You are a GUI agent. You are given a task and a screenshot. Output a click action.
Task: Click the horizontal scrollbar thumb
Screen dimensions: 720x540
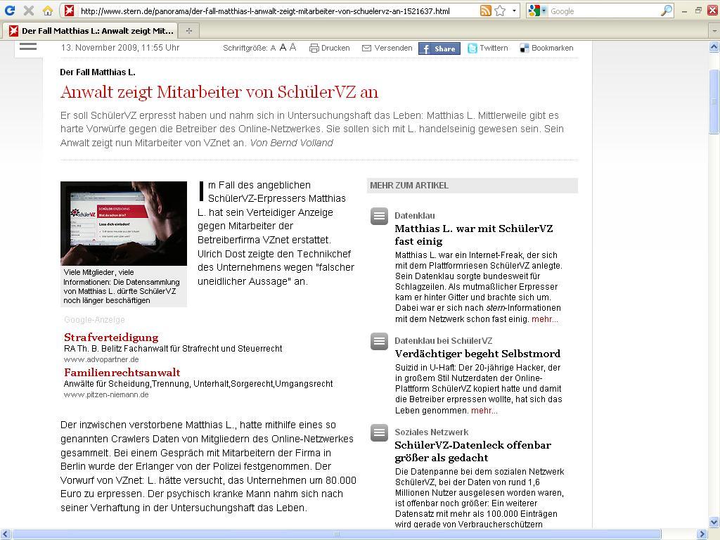(x=337, y=534)
